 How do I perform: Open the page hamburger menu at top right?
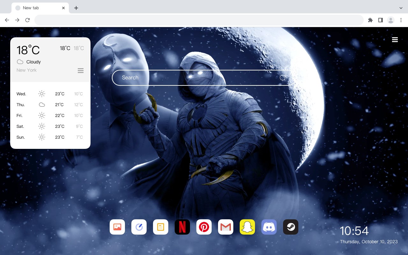click(395, 40)
